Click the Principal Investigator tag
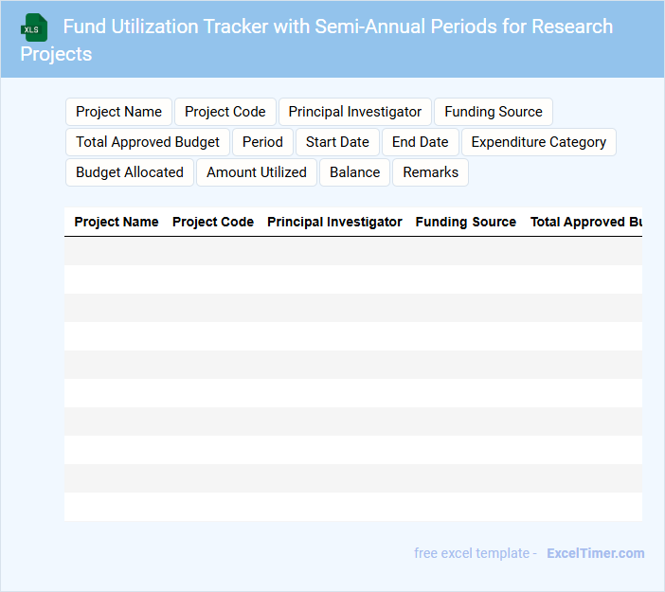This screenshot has height=592, width=665. [355, 112]
